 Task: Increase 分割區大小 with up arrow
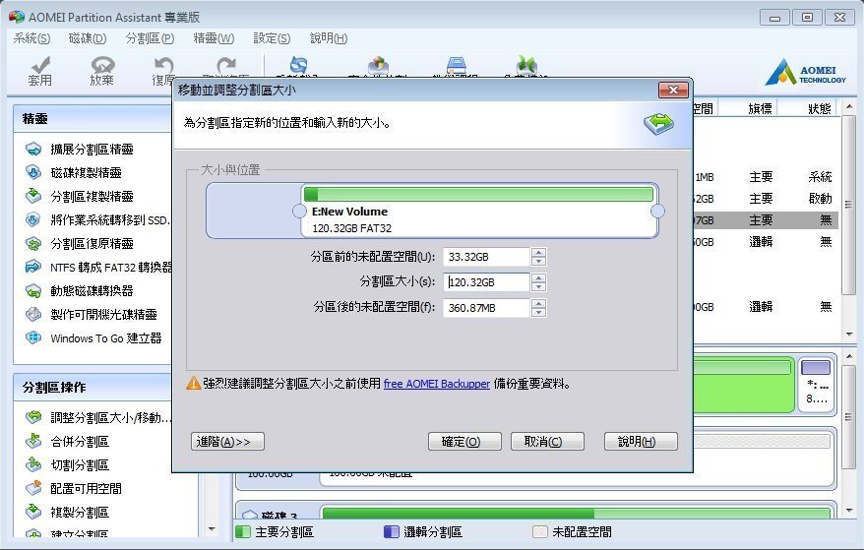(x=539, y=277)
